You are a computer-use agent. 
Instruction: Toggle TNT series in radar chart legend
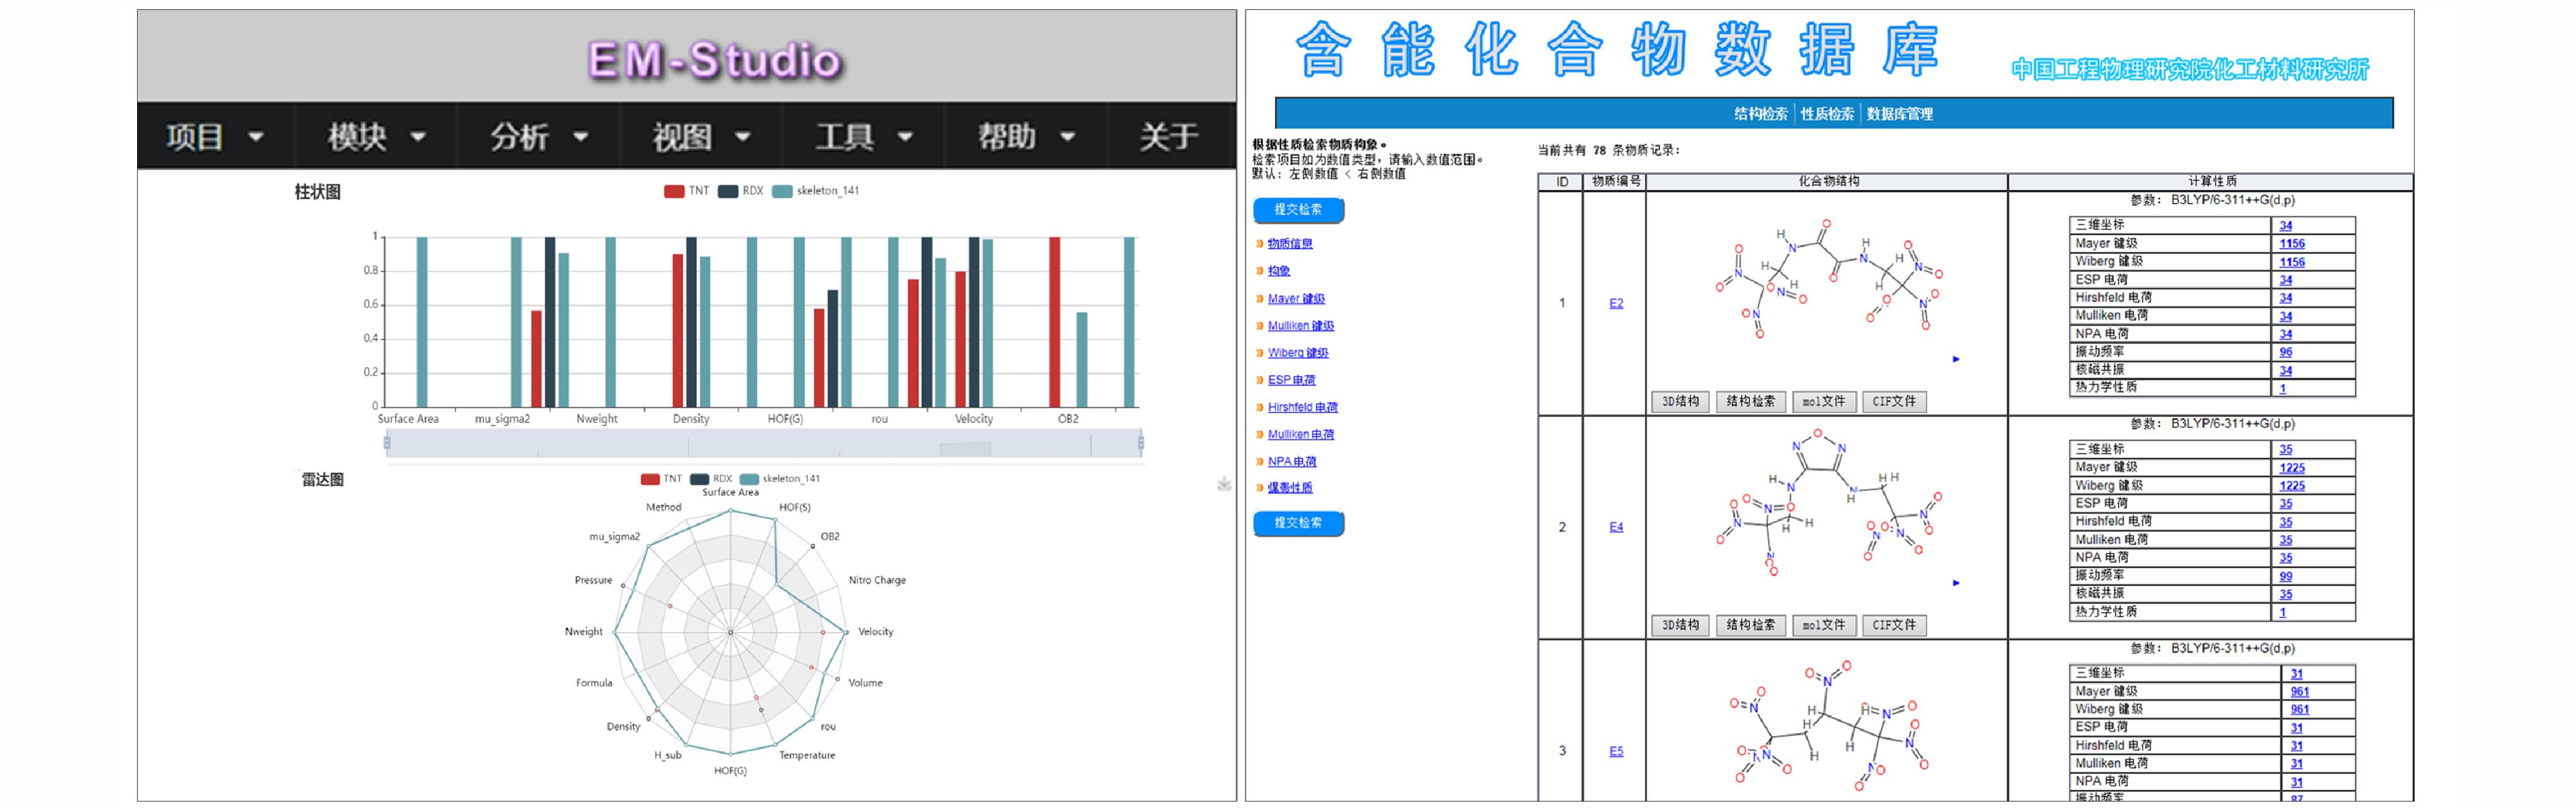coord(661,479)
